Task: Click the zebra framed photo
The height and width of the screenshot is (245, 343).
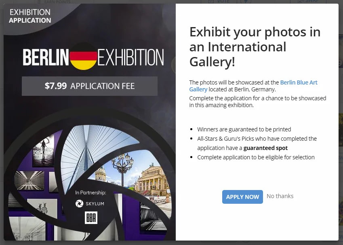Action: (42, 208)
